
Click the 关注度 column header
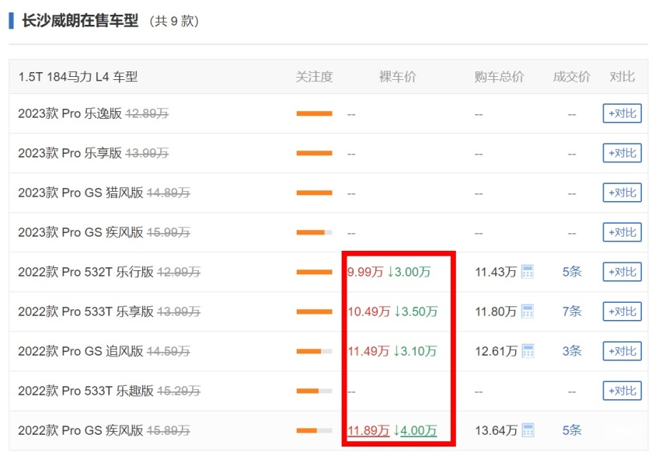click(x=314, y=77)
